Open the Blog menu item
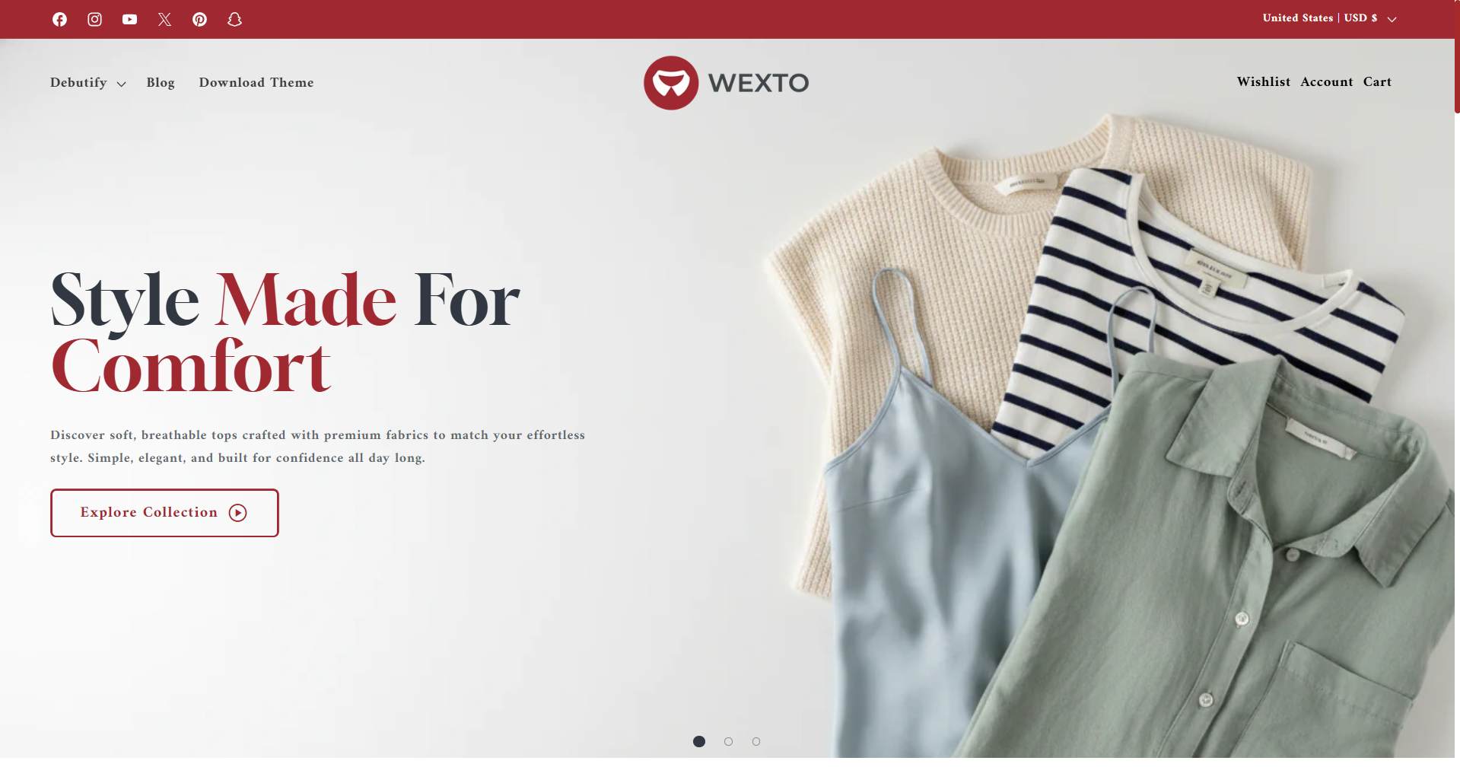Image resolution: width=1460 pixels, height=783 pixels. [161, 82]
